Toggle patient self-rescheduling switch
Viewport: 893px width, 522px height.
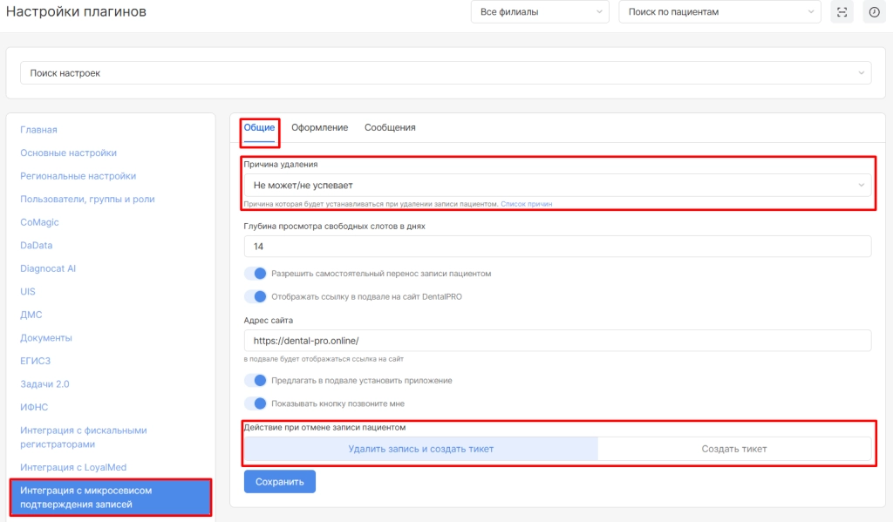click(255, 274)
